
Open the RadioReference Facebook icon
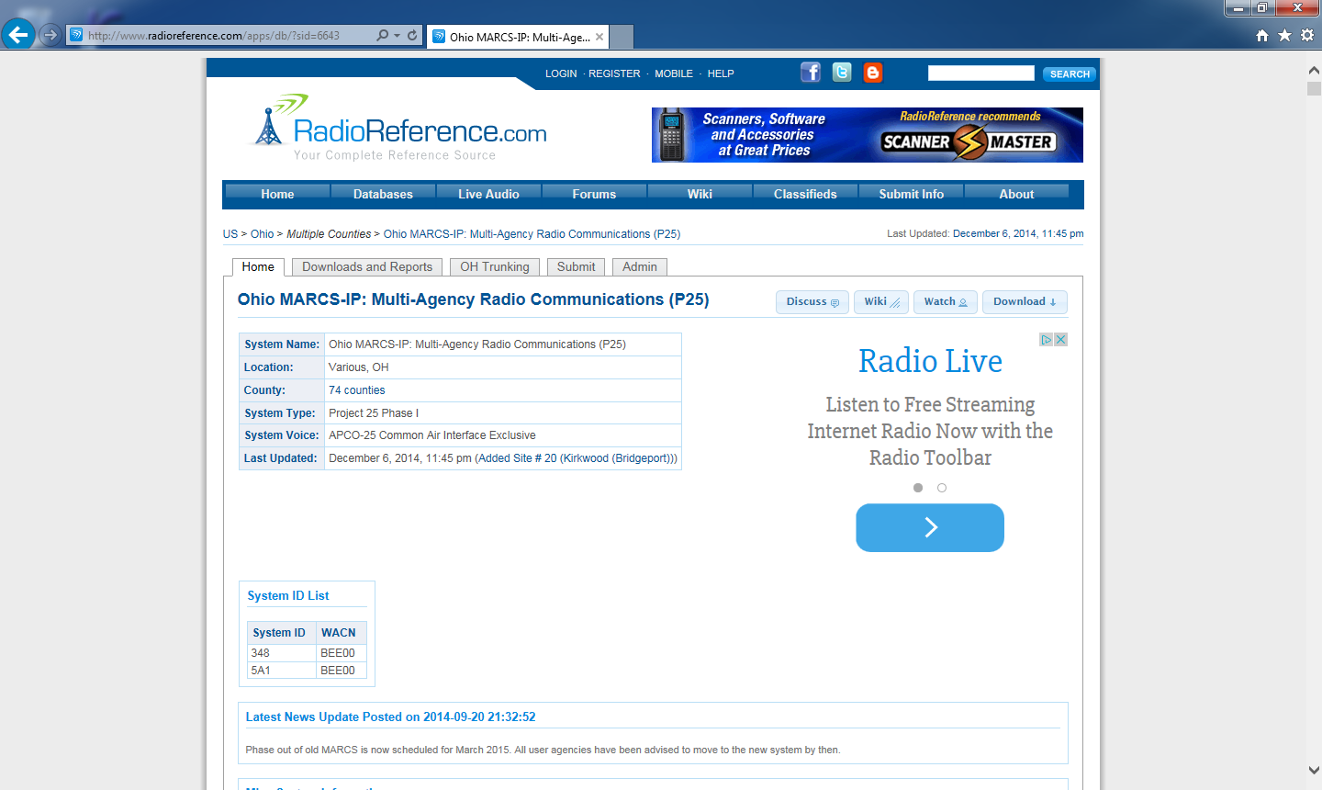point(811,73)
